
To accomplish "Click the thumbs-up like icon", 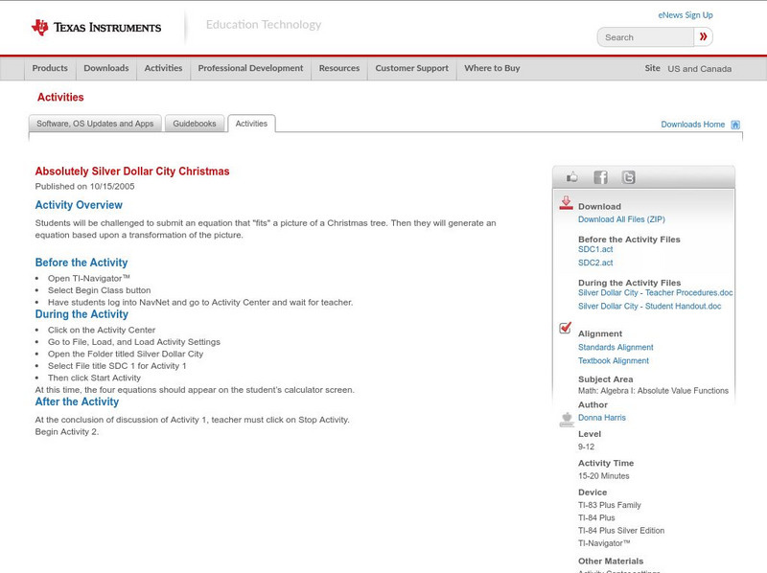I will (572, 177).
